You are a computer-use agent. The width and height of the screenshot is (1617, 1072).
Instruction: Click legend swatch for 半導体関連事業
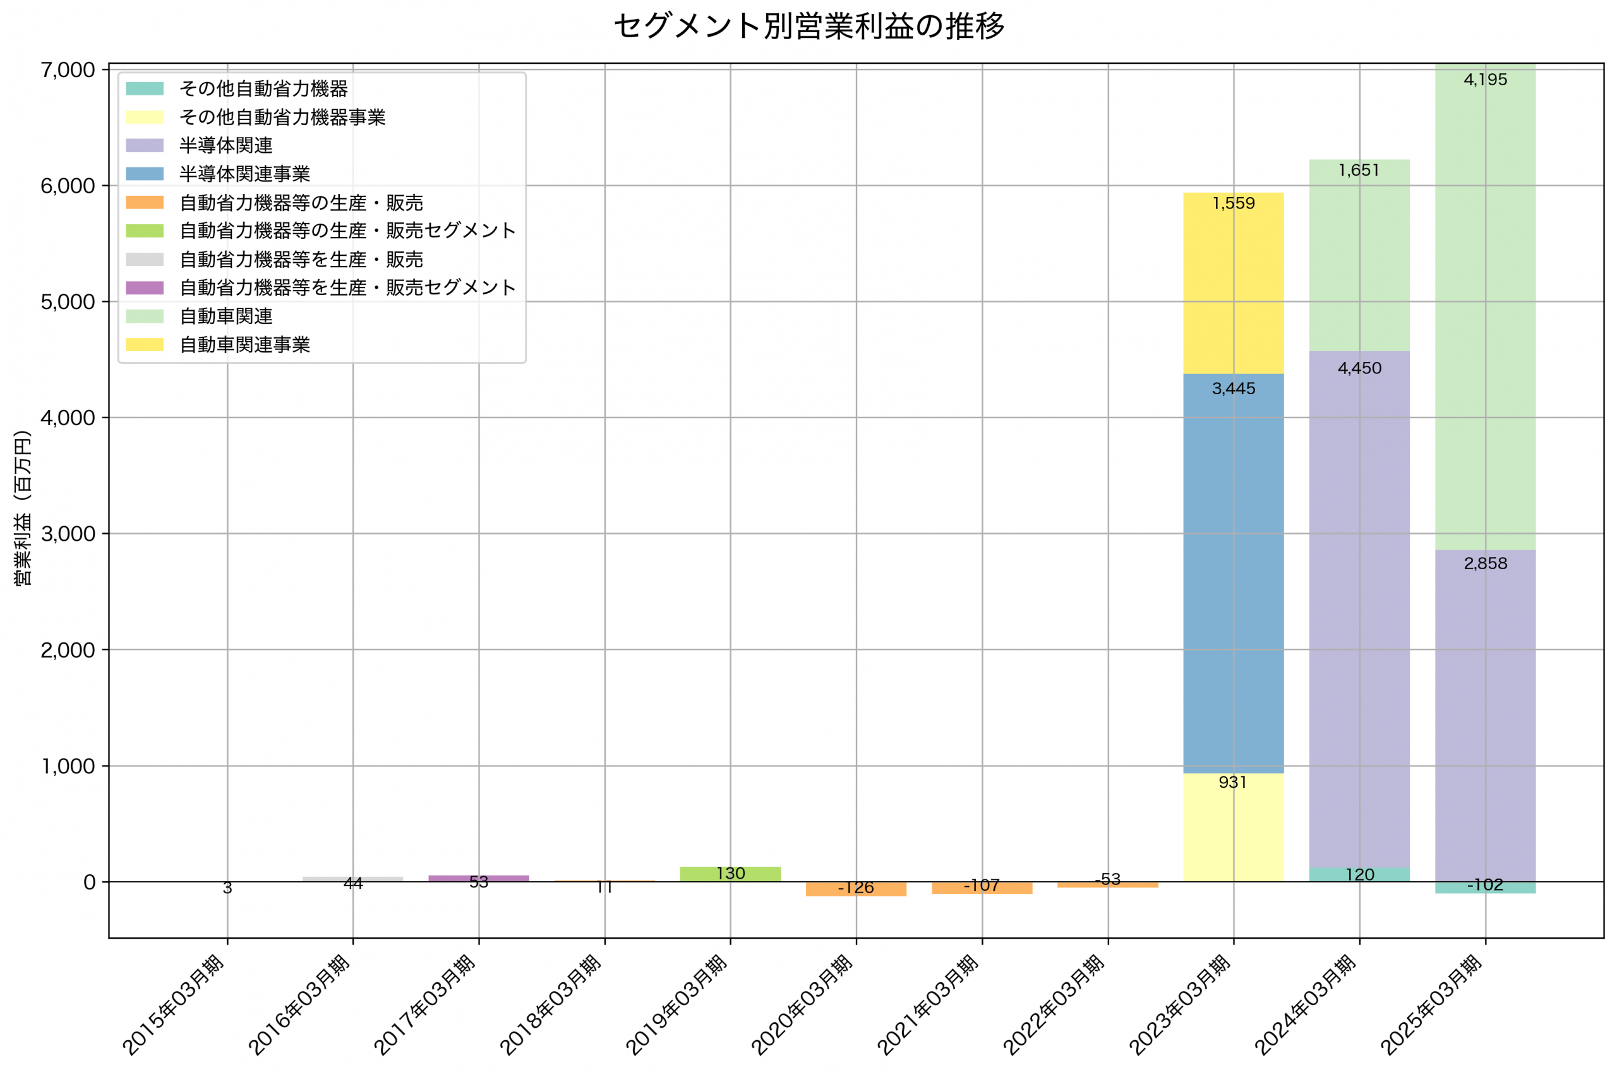145,174
